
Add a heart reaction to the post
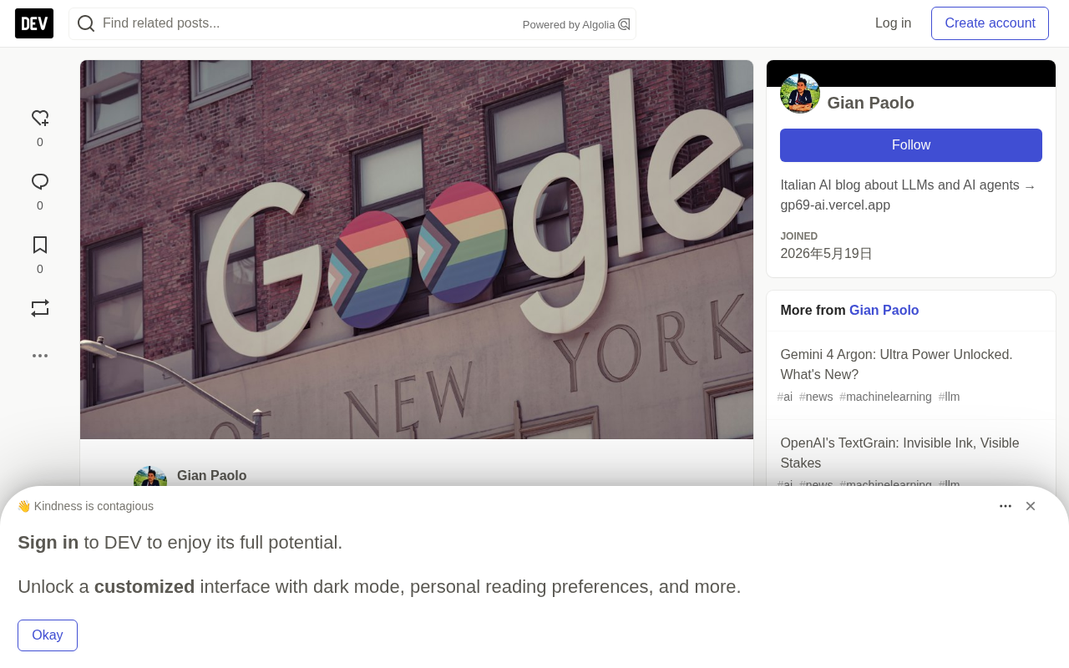tap(40, 119)
